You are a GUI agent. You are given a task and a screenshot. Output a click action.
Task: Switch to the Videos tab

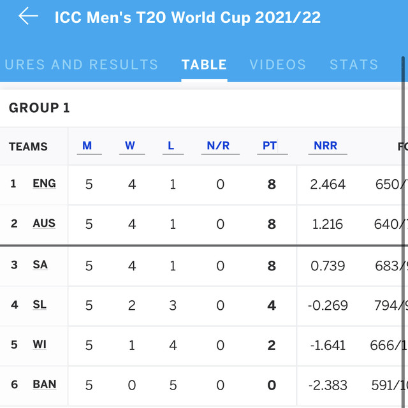tap(278, 64)
